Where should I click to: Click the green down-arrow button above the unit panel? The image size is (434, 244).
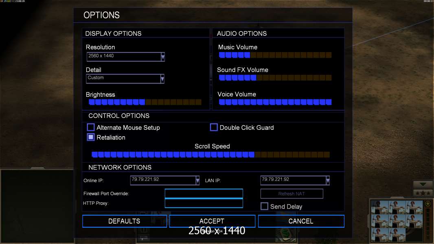423,185
